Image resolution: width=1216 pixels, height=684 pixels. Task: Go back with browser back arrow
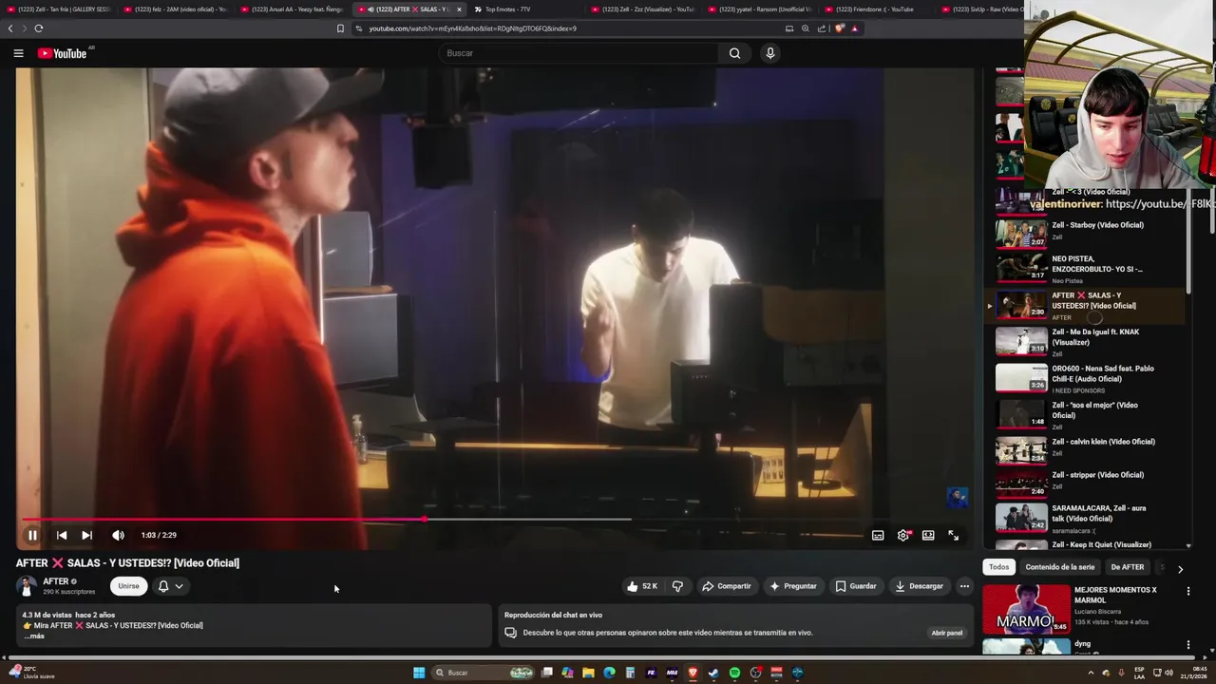tap(10, 28)
